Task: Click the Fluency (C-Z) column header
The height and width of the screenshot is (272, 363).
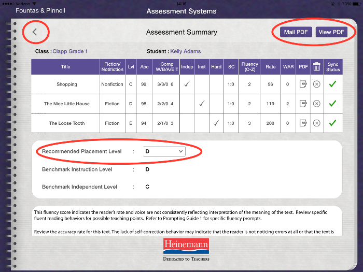Action: (249, 67)
